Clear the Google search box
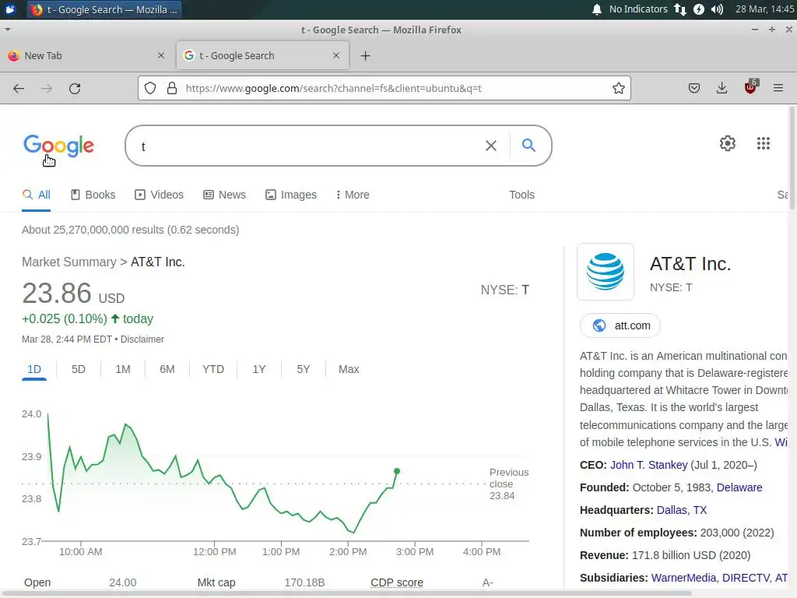 491,146
